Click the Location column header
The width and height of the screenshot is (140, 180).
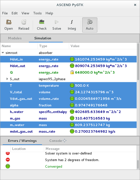(27, 149)
